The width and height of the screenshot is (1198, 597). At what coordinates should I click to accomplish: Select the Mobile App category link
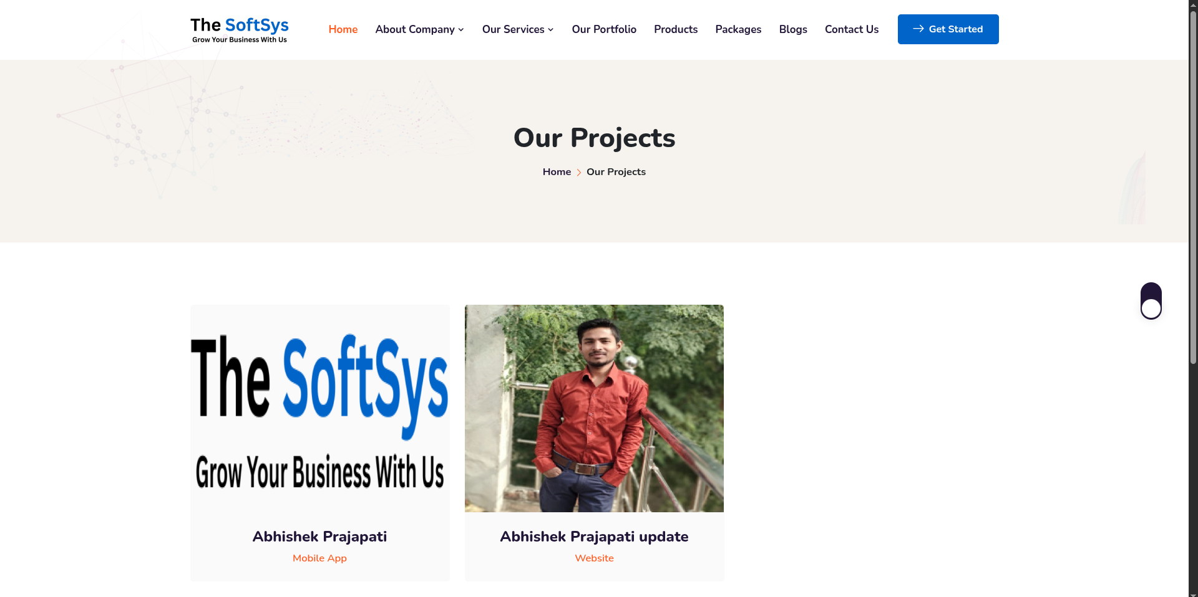coord(319,558)
